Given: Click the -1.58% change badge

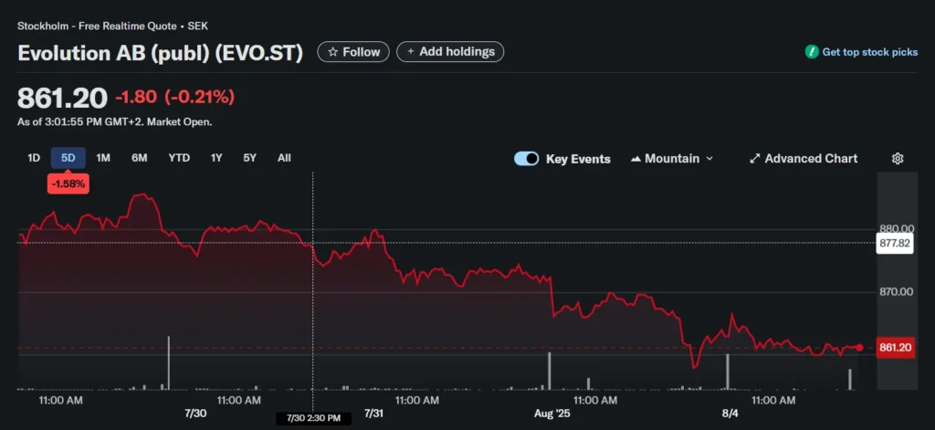Looking at the screenshot, I should coord(68,184).
